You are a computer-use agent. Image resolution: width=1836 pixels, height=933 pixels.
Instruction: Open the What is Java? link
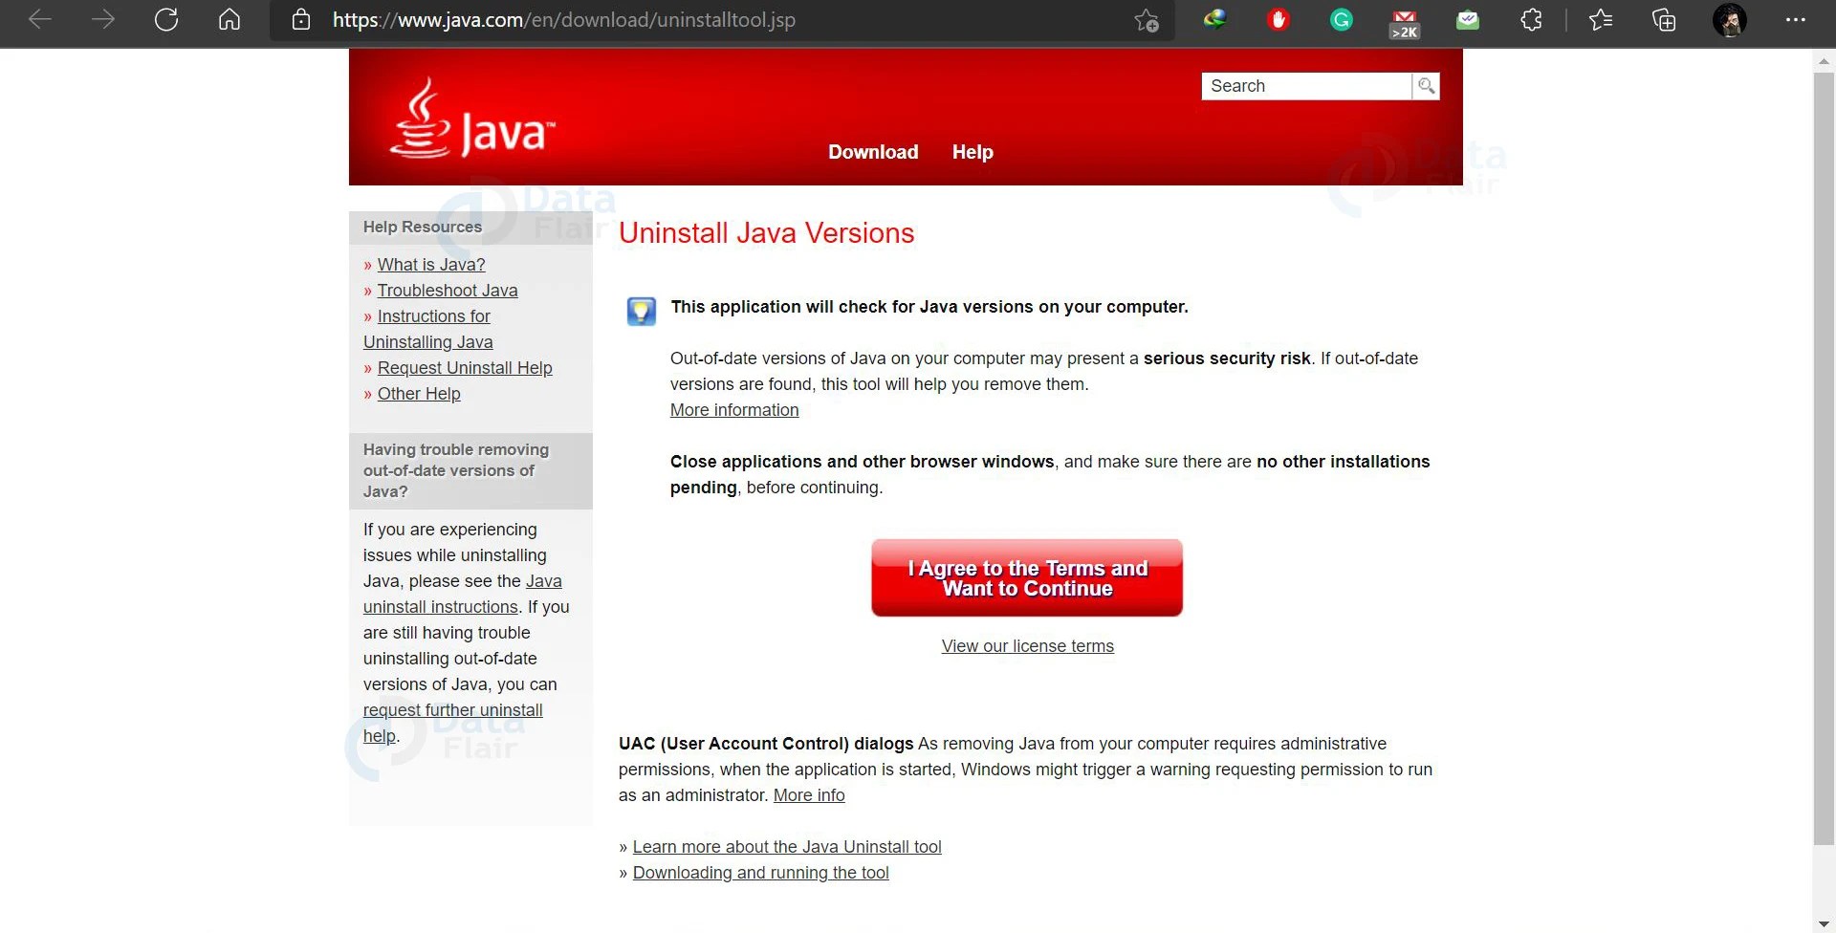tap(431, 265)
